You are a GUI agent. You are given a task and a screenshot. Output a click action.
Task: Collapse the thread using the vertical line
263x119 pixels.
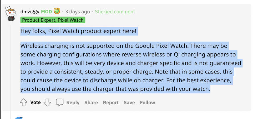[x=11, y=65]
